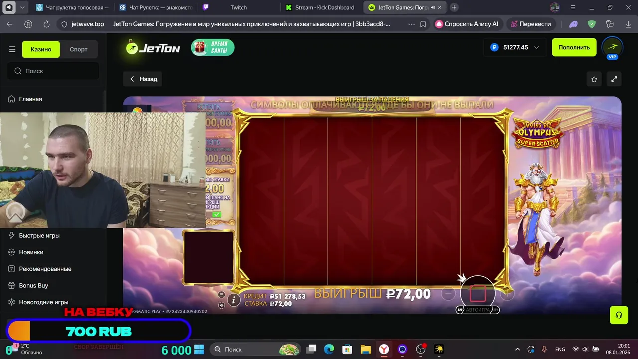The image size is (638, 359).
Task: Expand game to fullscreen
Action: tap(614, 79)
